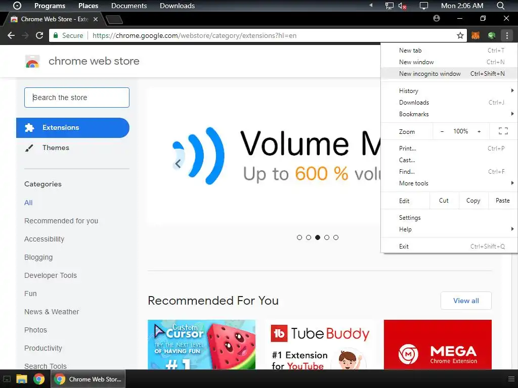This screenshot has width=518, height=388.
Task: Choose New tab from Chrome menu
Action: pyautogui.click(x=449, y=51)
